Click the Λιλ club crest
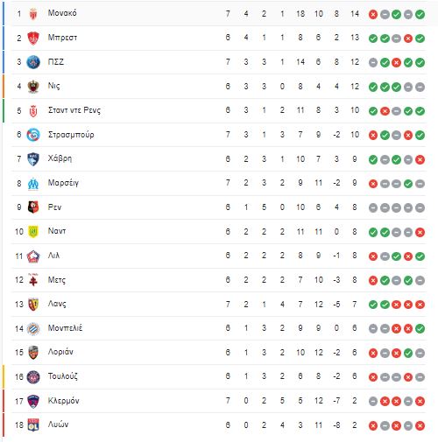This screenshot has width=438, height=442. tap(33, 256)
